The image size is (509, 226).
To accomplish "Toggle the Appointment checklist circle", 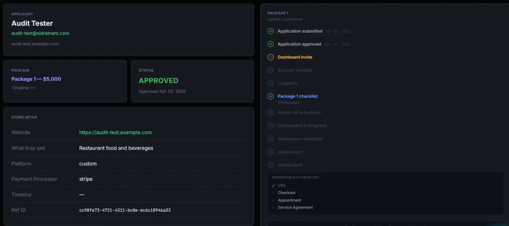I will (273, 200).
